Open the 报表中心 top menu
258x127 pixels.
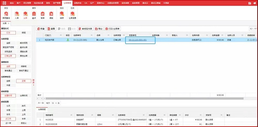tap(101, 3)
